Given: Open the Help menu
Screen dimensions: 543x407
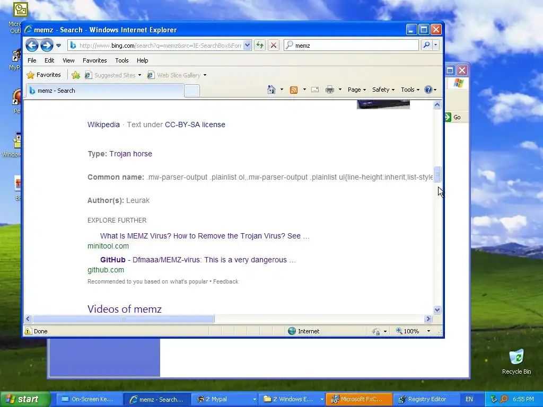Looking at the screenshot, I should (142, 60).
